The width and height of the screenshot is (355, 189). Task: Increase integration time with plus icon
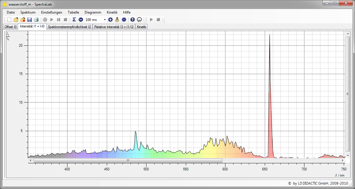tap(110, 19)
